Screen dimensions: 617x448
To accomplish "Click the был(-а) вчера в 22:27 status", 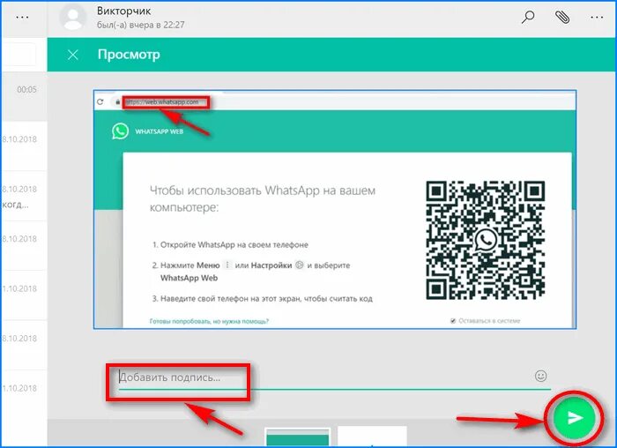I will (x=140, y=26).
